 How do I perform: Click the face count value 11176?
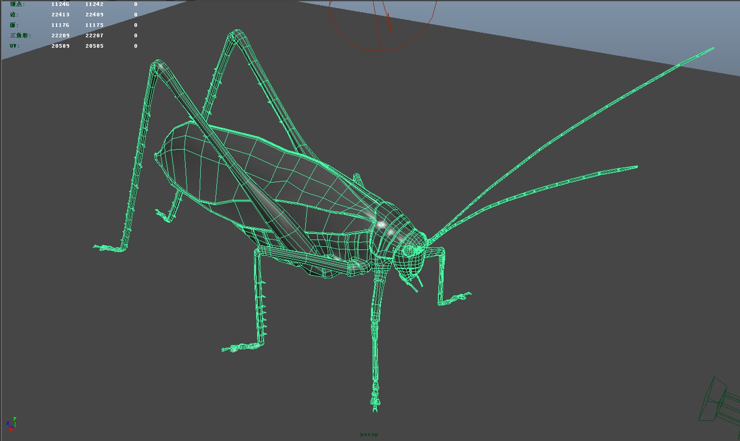pyautogui.click(x=60, y=25)
